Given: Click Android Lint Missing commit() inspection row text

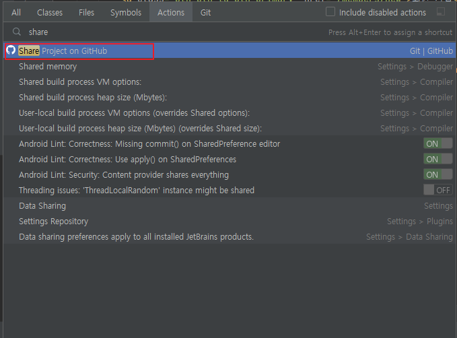Looking at the screenshot, I should click(x=149, y=144).
